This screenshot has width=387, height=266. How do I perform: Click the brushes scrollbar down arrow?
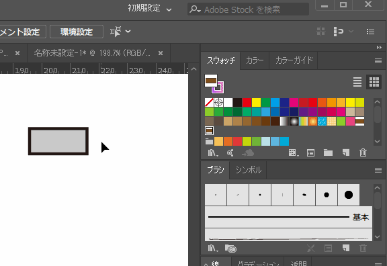[377, 236]
